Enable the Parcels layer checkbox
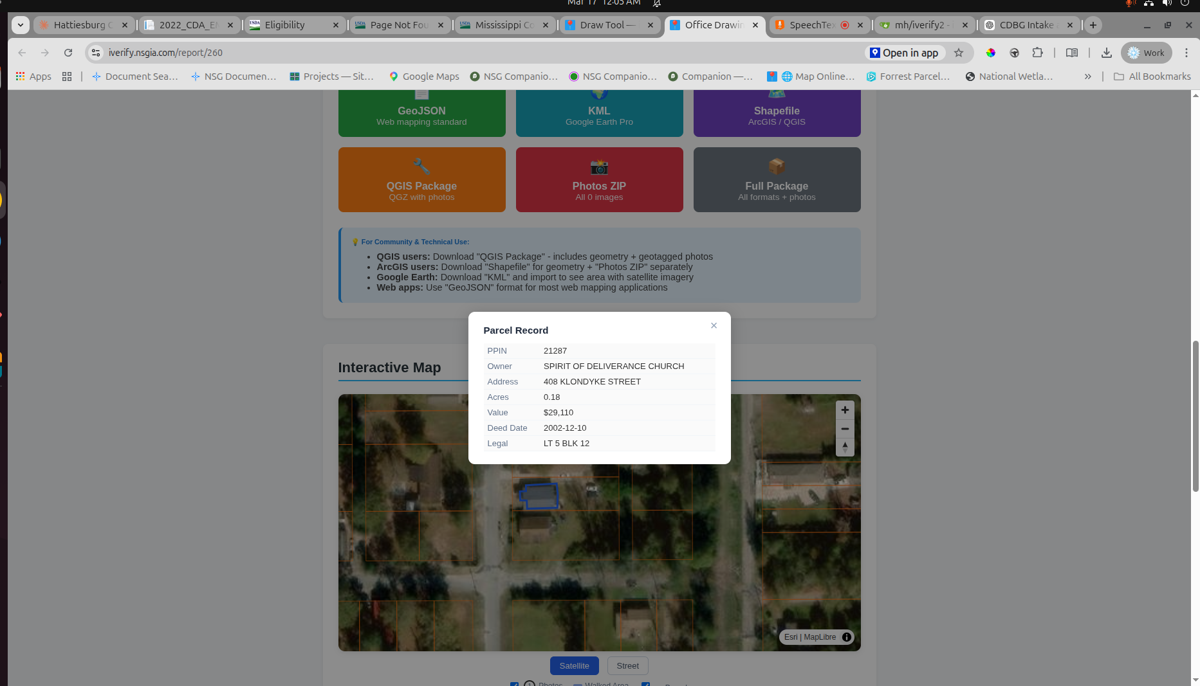The width and height of the screenshot is (1200, 686). [646, 684]
